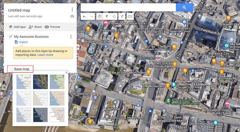Open the Learn more link

click(45, 55)
